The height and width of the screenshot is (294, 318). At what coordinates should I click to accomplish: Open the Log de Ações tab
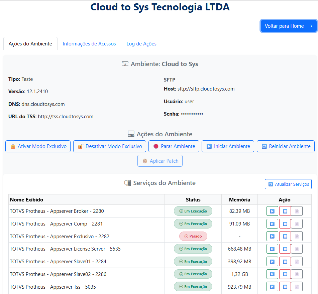141,44
